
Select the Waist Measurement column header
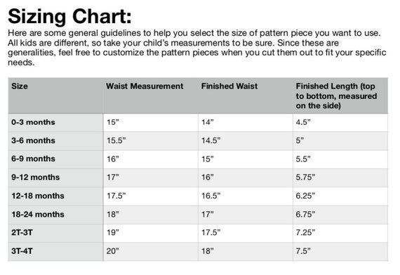pos(145,86)
